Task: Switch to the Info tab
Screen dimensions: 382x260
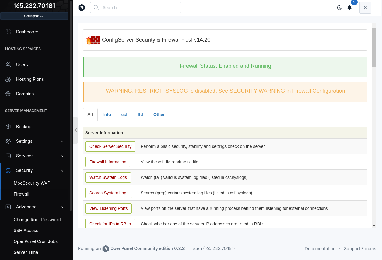Action: tap(107, 115)
